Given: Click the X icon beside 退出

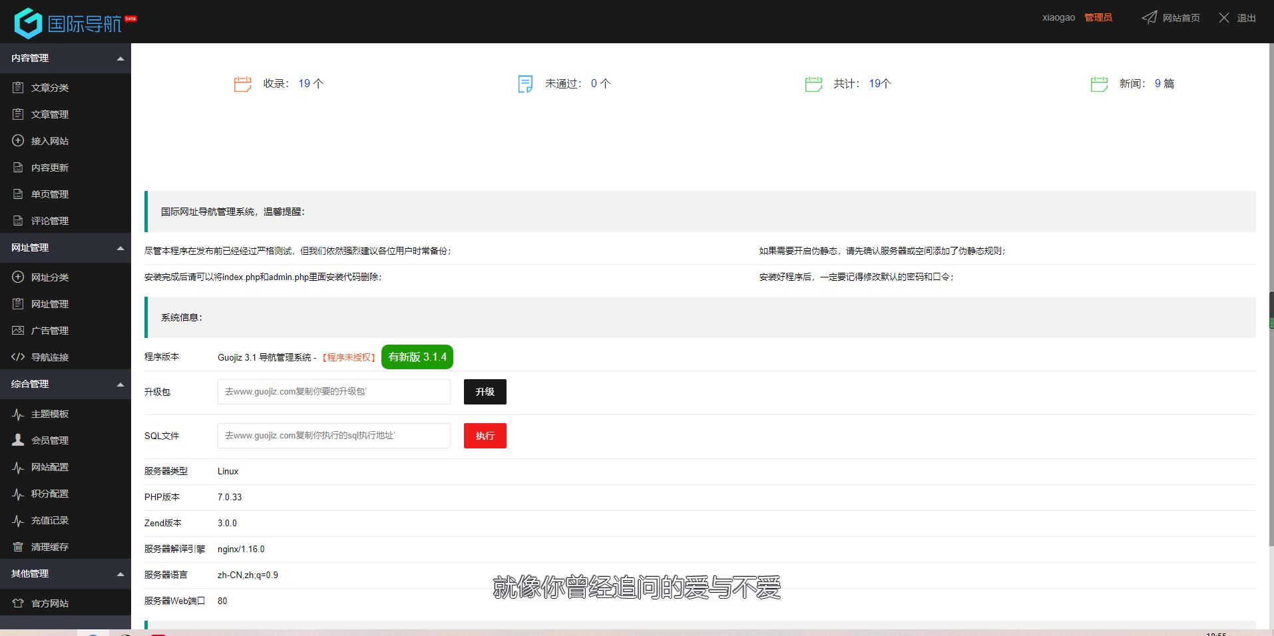Looking at the screenshot, I should [1223, 18].
